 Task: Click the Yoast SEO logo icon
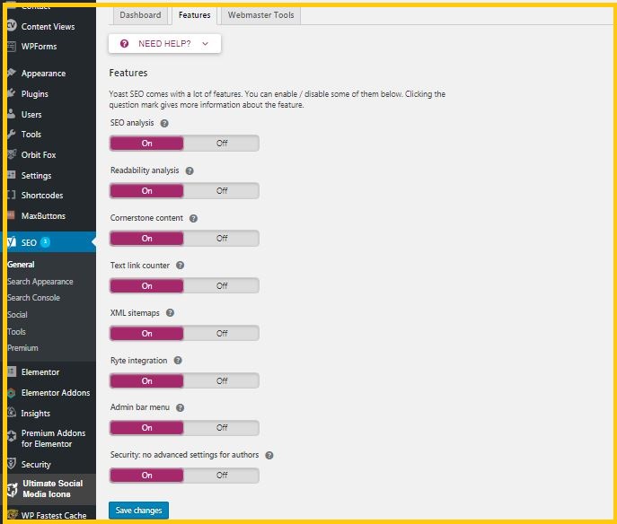(12, 242)
